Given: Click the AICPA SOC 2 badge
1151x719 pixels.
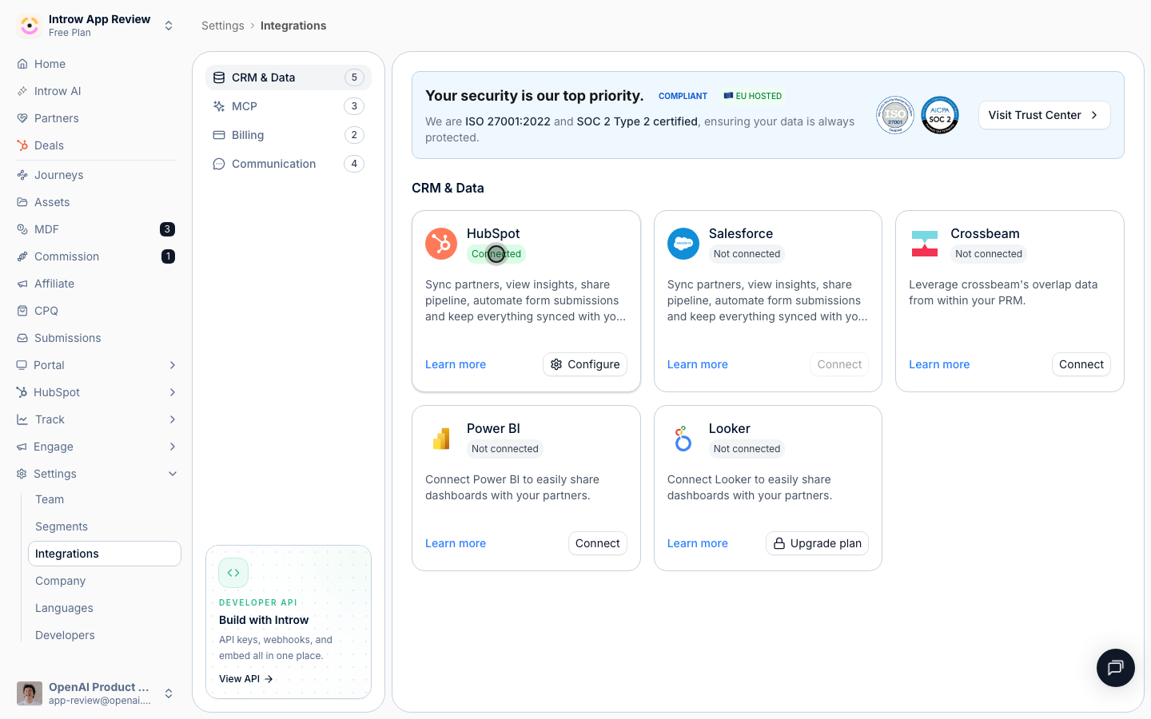Looking at the screenshot, I should [940, 115].
